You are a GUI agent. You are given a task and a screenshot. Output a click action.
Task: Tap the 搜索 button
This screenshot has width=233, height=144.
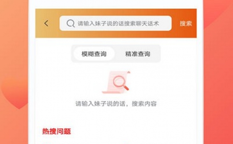pyautogui.click(x=186, y=24)
